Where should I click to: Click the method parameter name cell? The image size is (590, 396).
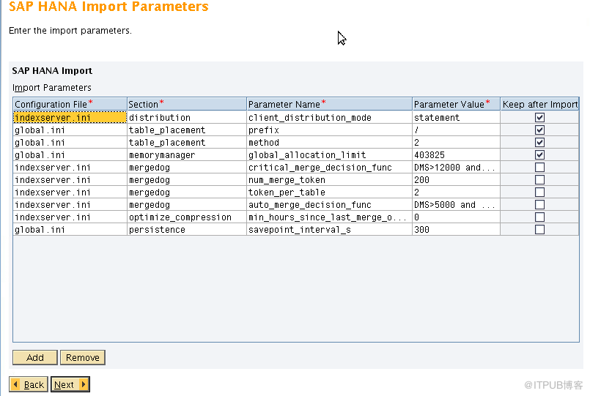pyautogui.click(x=329, y=143)
